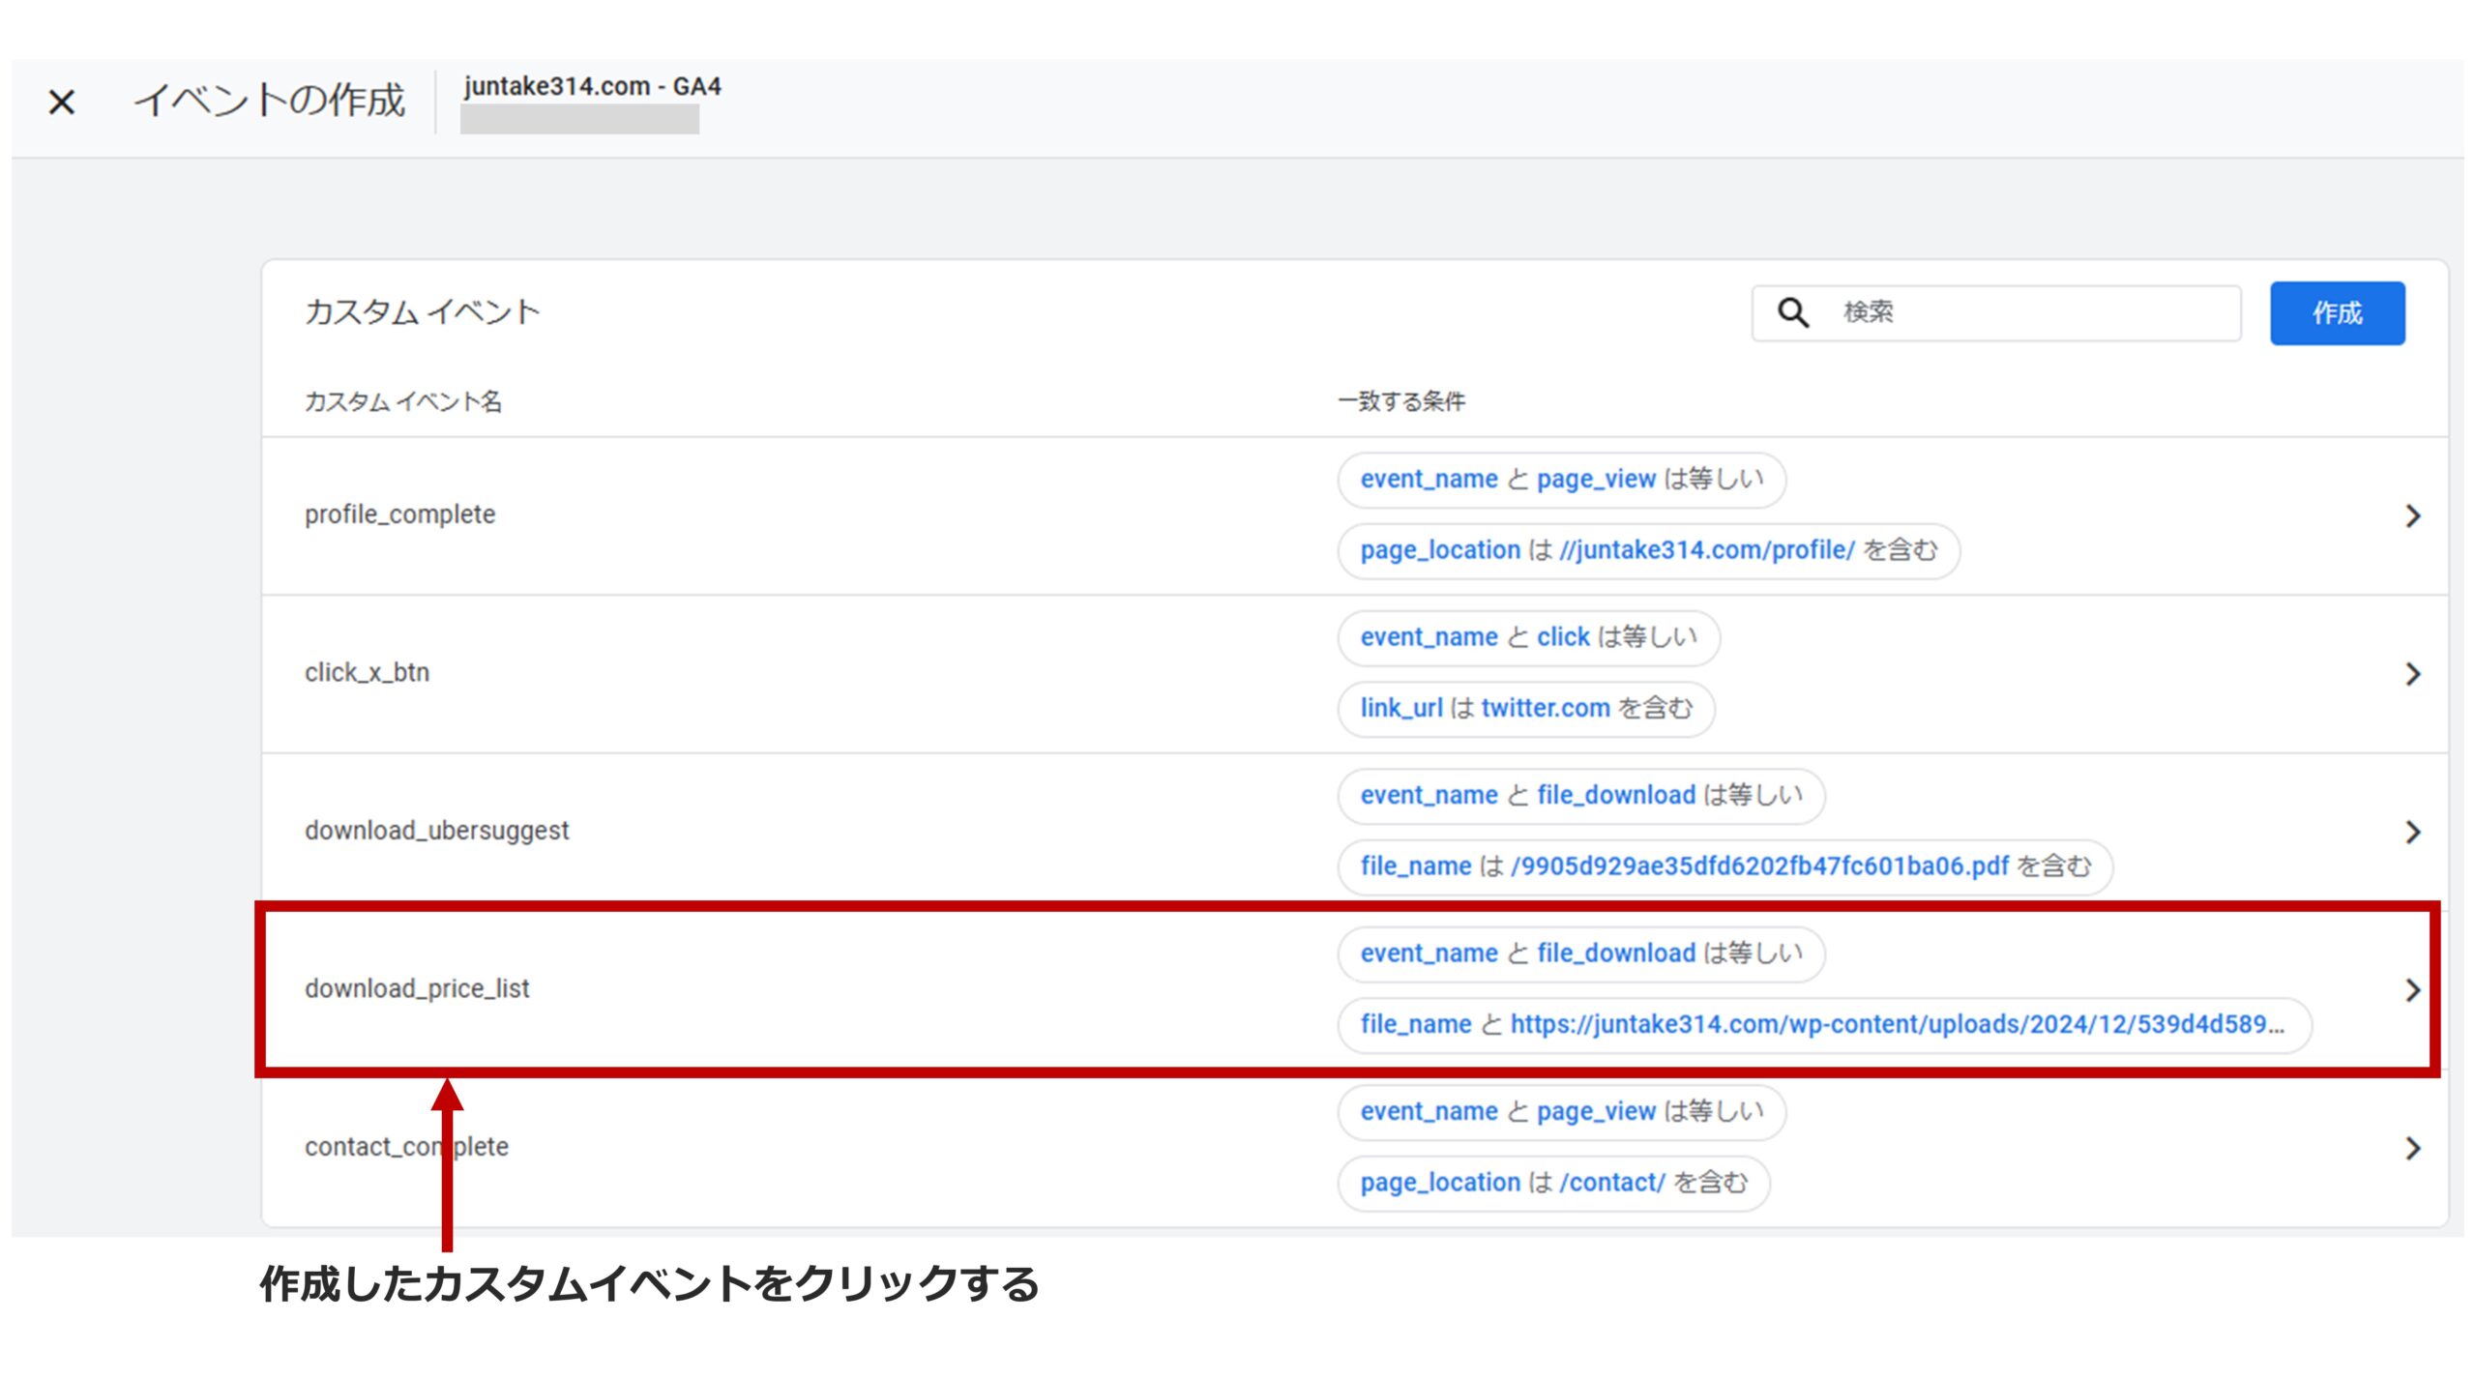
Task: Click the download_price_list custom event
Action: click(x=417, y=988)
